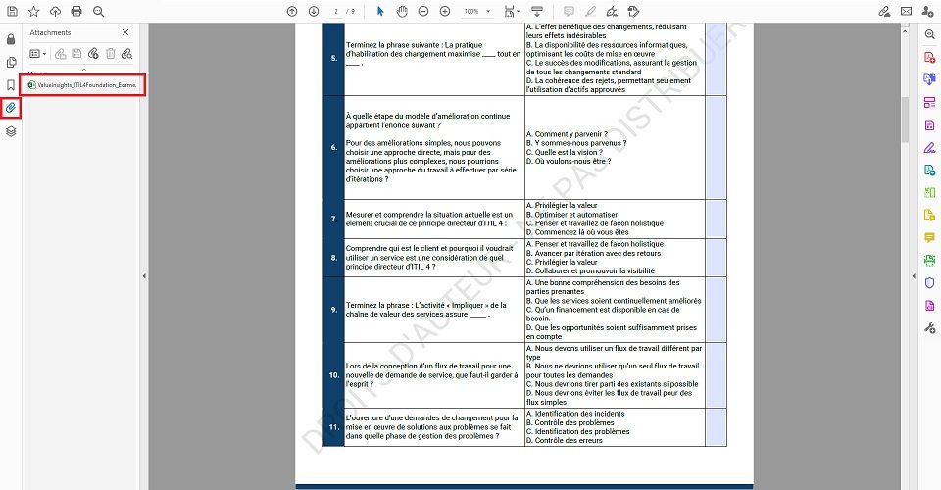Zoom in using the plus circle icon
Viewport: 941px width, 490px height.
point(445,11)
